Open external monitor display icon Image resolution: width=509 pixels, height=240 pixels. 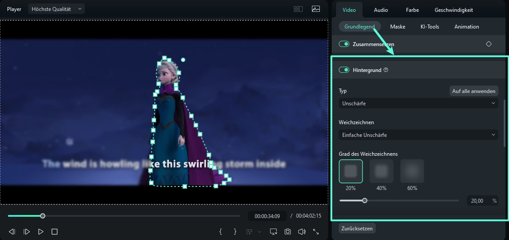pos(274,232)
